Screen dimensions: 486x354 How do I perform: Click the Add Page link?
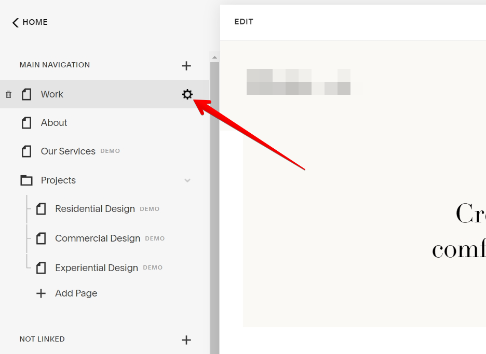[76, 293]
